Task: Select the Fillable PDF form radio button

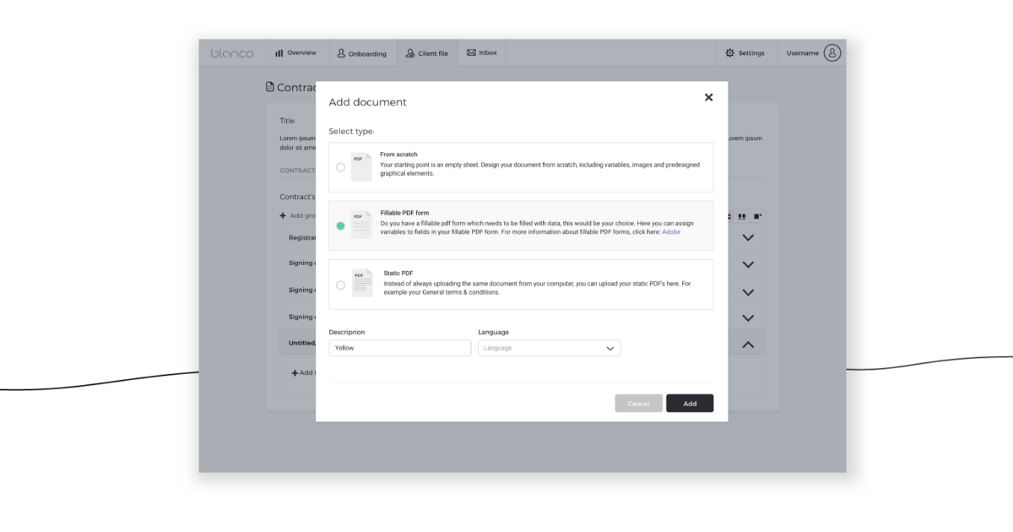Action: (x=340, y=225)
